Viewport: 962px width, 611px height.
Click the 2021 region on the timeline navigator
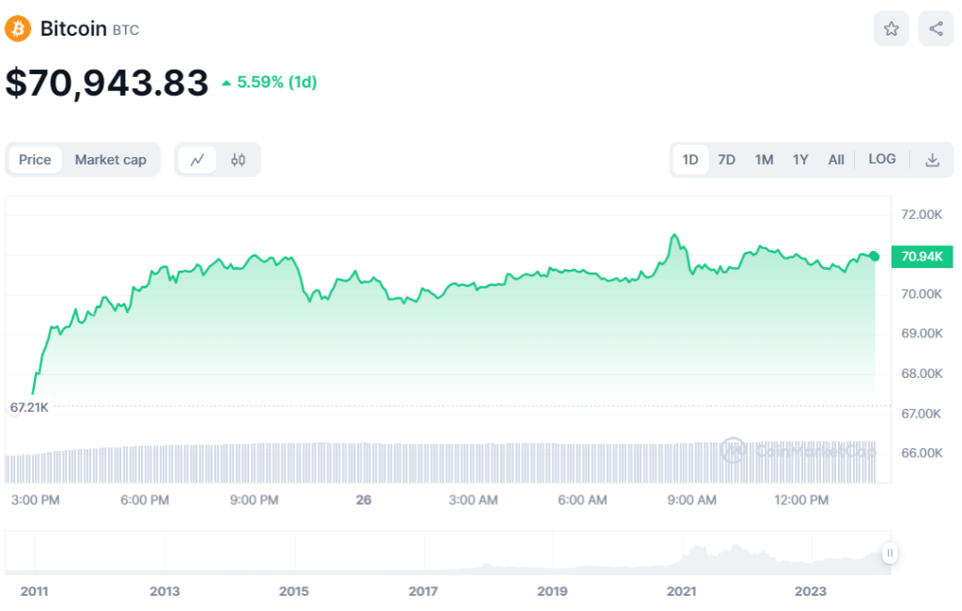click(x=681, y=591)
